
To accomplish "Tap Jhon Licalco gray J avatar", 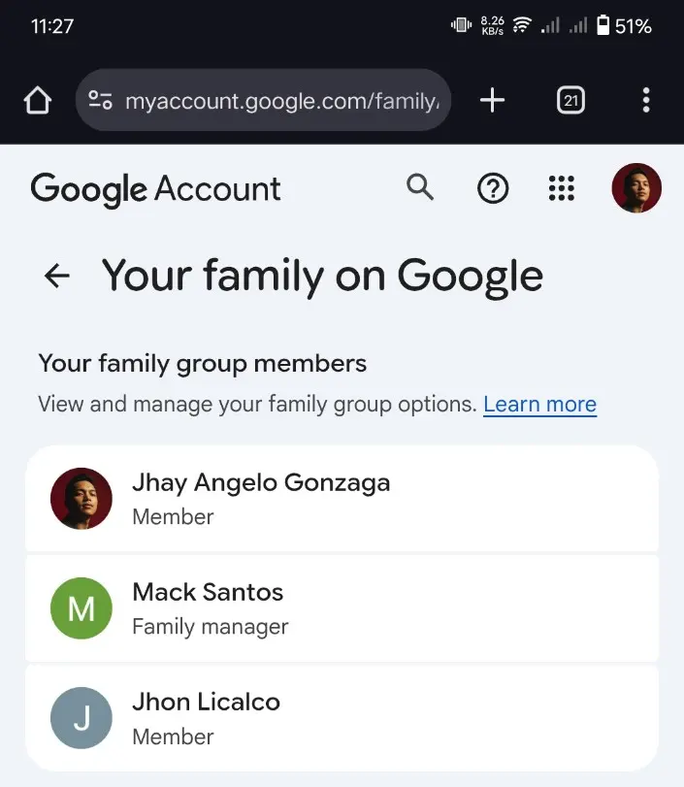I will 81,718.
